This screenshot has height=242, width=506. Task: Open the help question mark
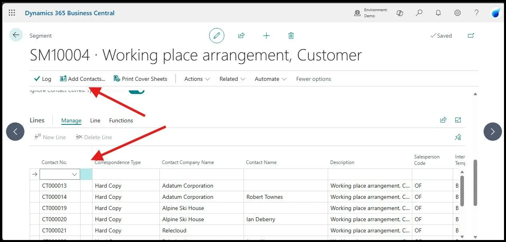[476, 13]
